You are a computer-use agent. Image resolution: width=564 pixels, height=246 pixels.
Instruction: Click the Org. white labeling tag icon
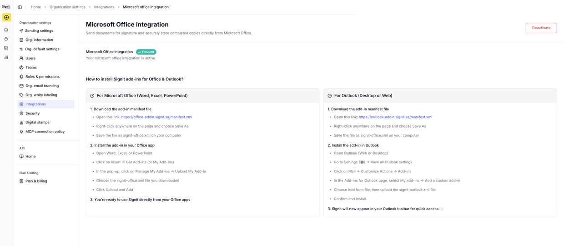[21, 95]
